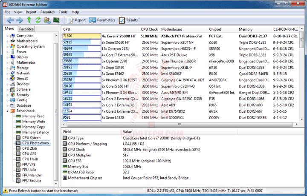Viewport: 307px width, 196px height.
Task: Select the Memory Write benchmark
Action: 31,122
